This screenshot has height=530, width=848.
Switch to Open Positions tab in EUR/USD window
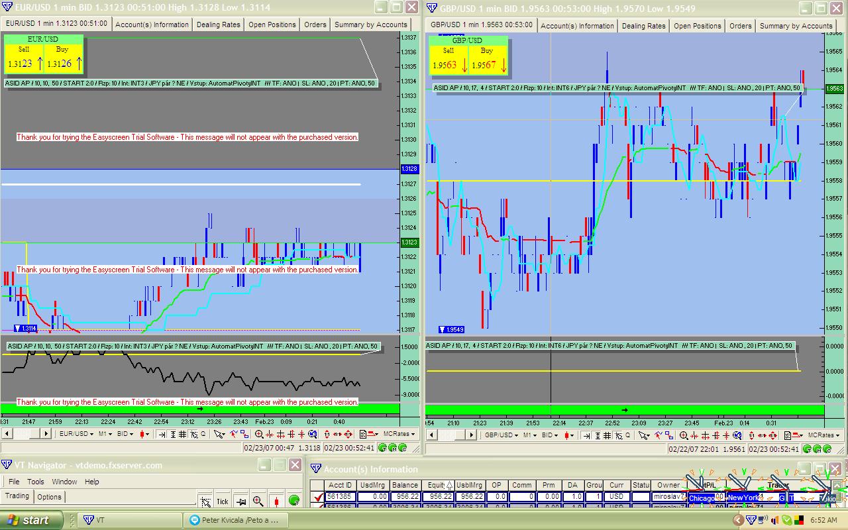pos(272,25)
